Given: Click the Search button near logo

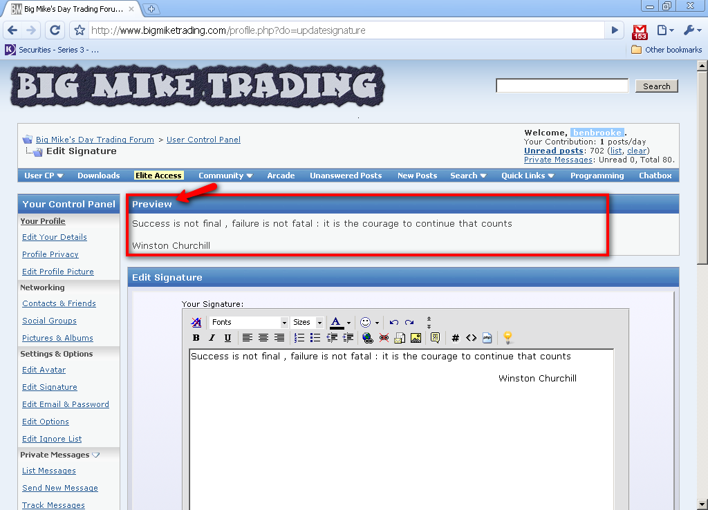Looking at the screenshot, I should 657,86.
